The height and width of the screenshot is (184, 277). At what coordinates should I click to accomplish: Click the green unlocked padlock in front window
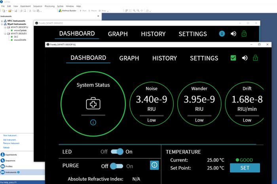coord(256,58)
